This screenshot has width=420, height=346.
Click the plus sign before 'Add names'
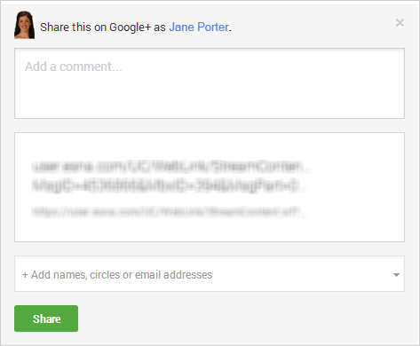click(x=25, y=275)
